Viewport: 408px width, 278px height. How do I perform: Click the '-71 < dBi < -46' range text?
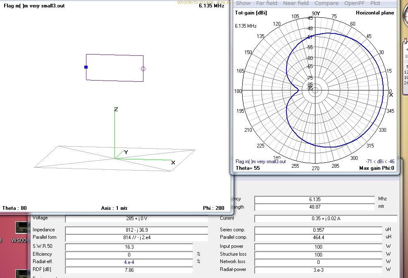coord(380,162)
